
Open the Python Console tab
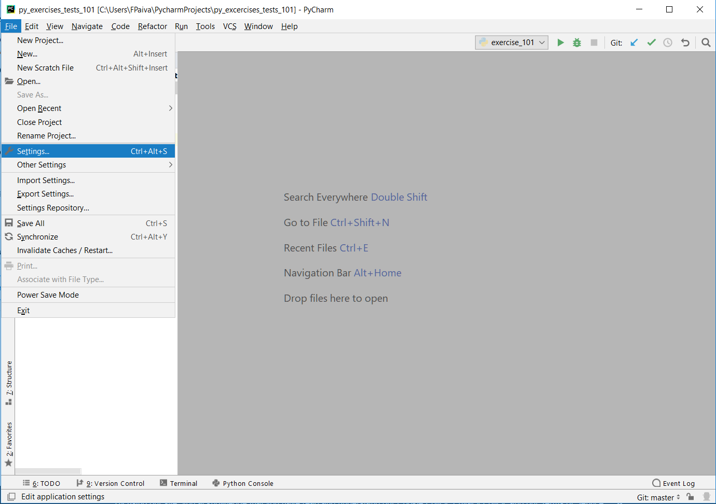coord(243,483)
